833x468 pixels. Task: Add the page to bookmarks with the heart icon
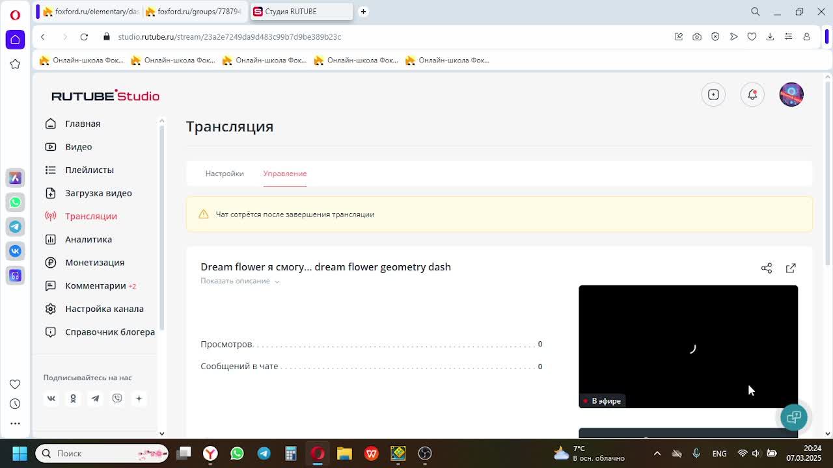(x=752, y=37)
